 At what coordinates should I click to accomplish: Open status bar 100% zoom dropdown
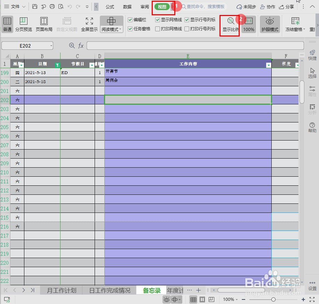pyautogui.click(x=230, y=299)
